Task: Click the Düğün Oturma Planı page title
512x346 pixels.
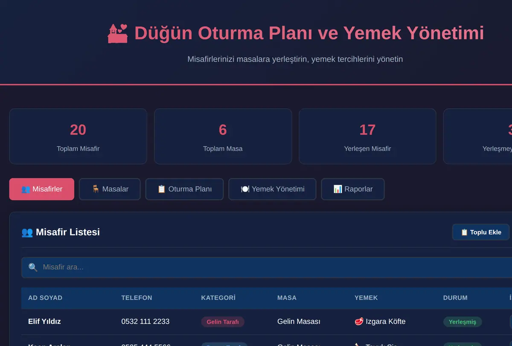Action: click(309, 33)
